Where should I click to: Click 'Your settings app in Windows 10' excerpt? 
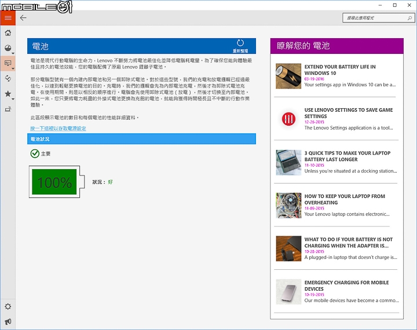click(x=350, y=85)
